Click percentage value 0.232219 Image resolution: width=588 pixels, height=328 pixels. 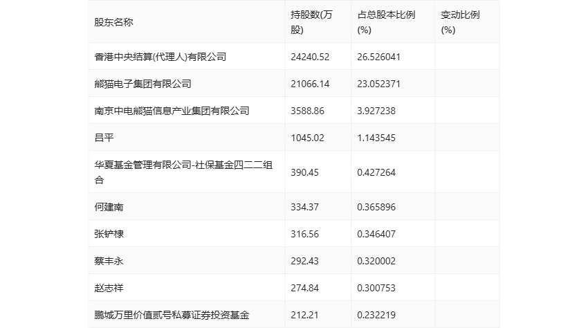(376, 315)
